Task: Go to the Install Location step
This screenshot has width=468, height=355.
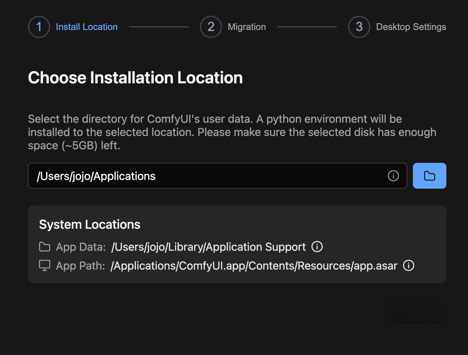Action: (87, 27)
